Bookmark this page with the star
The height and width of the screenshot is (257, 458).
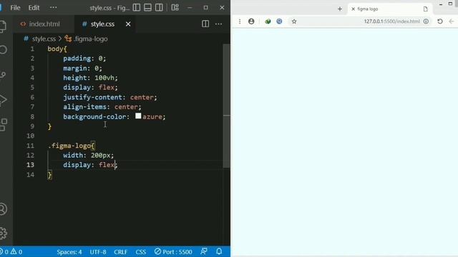(294, 21)
